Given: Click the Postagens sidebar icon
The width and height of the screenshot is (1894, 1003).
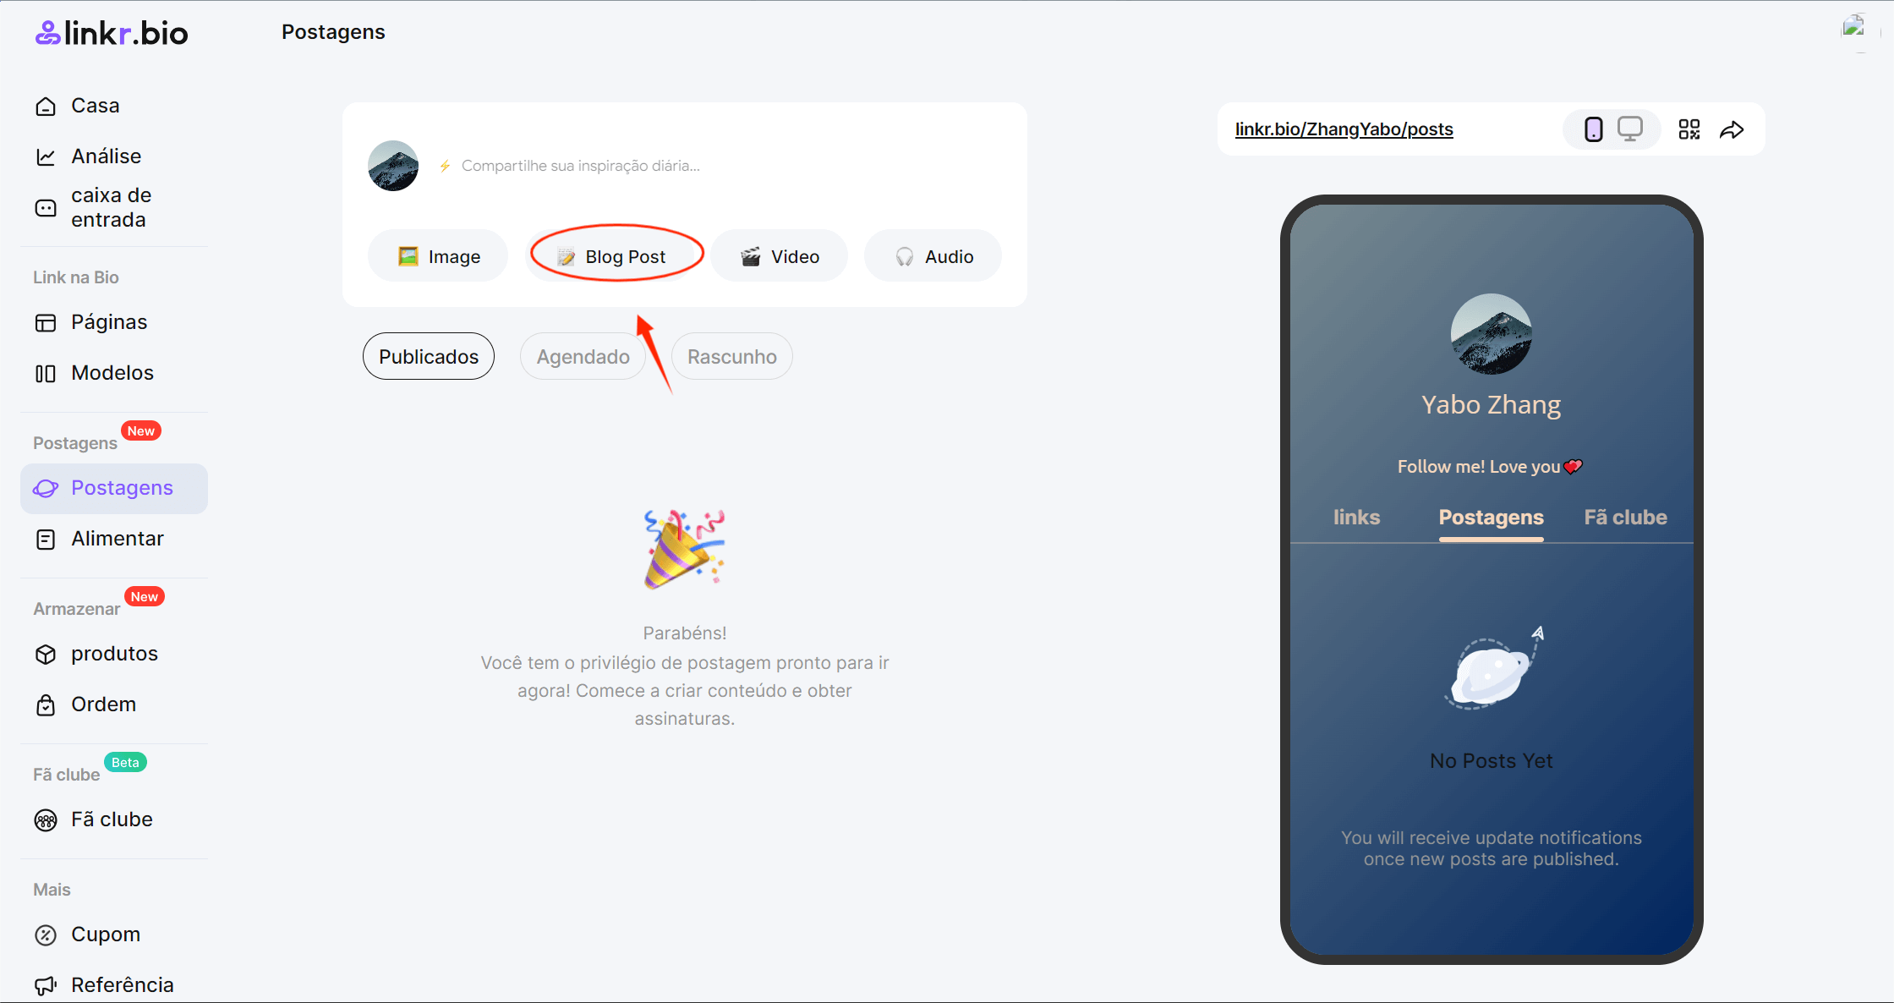Looking at the screenshot, I should pos(44,488).
